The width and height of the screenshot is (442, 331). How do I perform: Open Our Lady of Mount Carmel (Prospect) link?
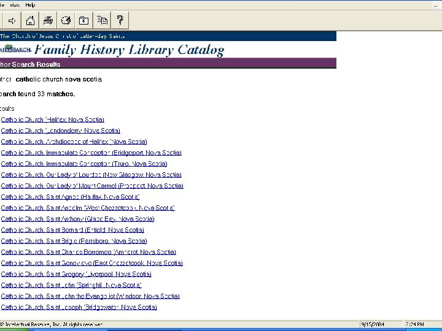click(92, 186)
